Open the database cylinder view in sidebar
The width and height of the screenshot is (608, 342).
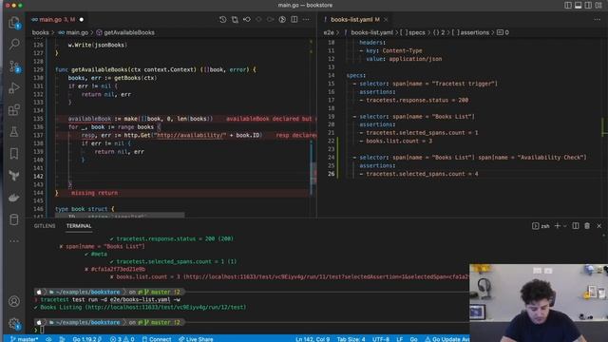pos(14,219)
